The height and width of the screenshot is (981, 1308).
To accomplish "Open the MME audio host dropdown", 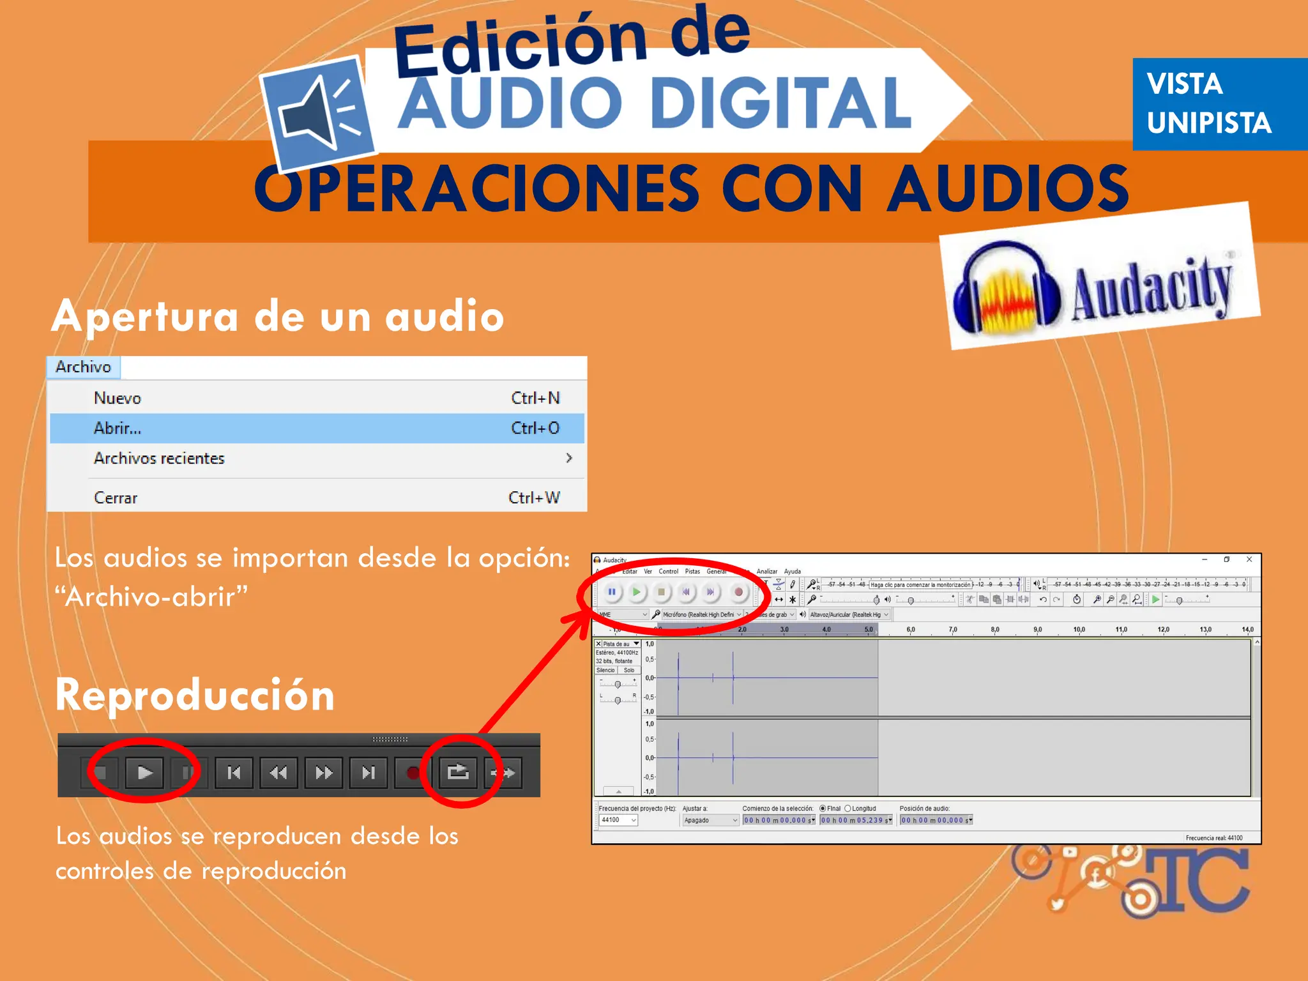I will tap(623, 614).
